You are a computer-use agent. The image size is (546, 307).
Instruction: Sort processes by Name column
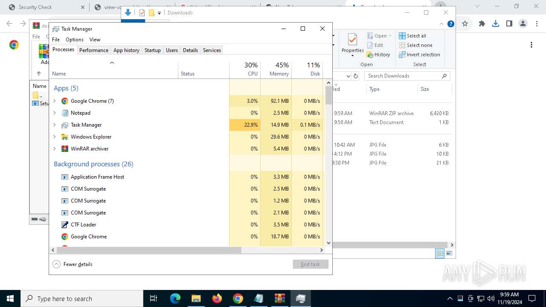click(114, 70)
